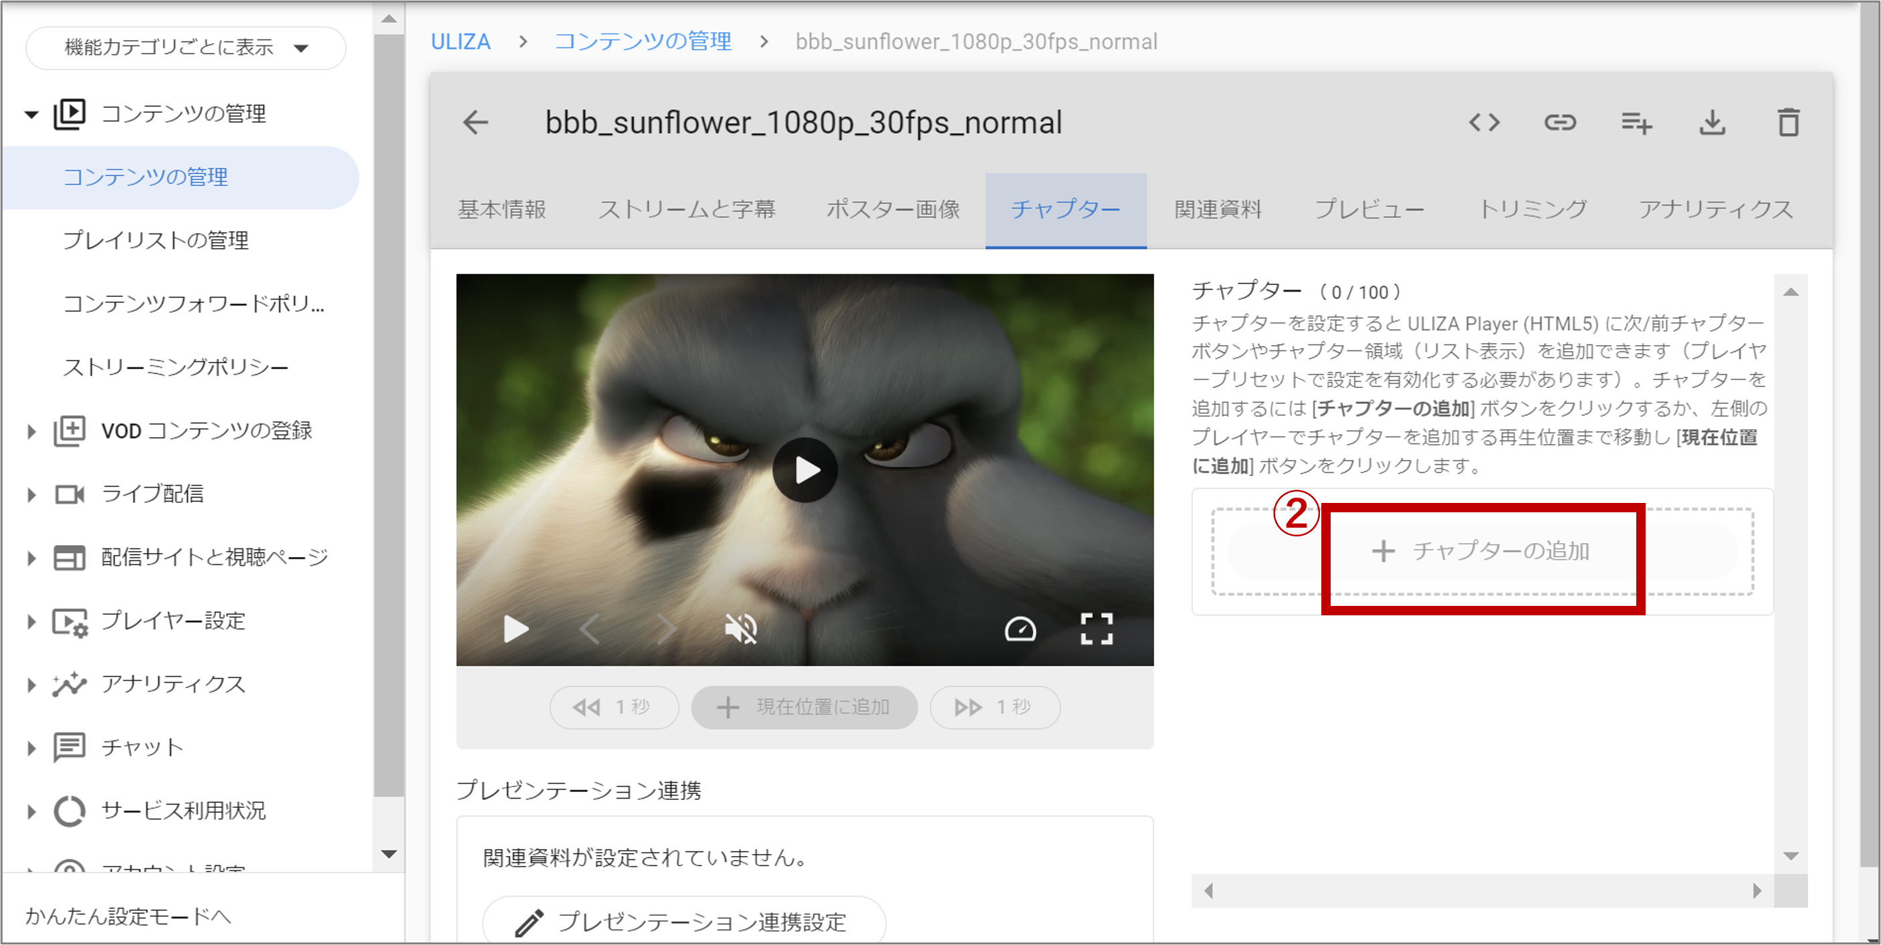Expand プレイヤー設定 section arrow
Viewport: 1881px width, 945px height.
(31, 621)
